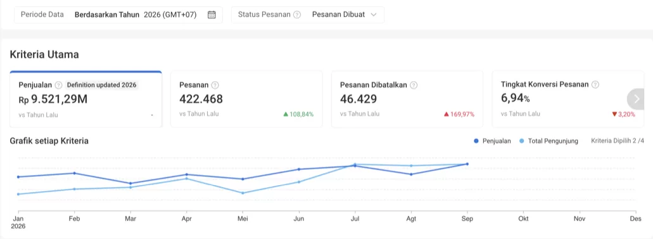Click the Grafik setiap Kriteria heading

[x=49, y=141]
